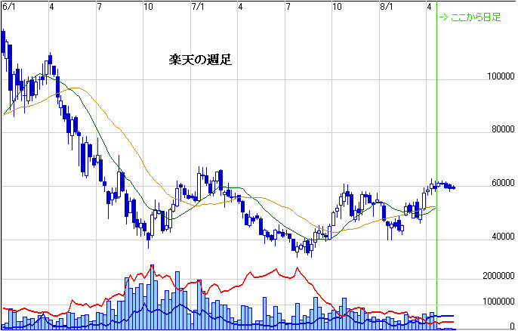The image size is (518, 331).
Task: Click the chart title 楽天の週足
Action: click(200, 60)
